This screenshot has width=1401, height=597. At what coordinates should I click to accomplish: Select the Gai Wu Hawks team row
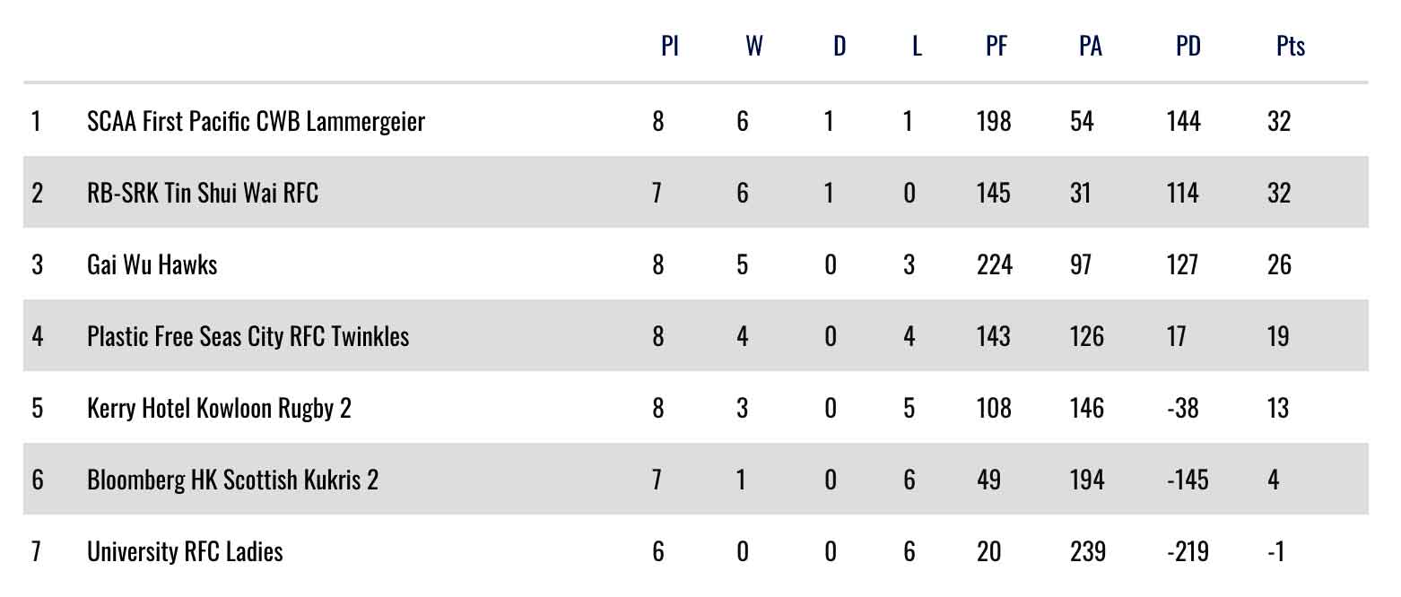[152, 264]
